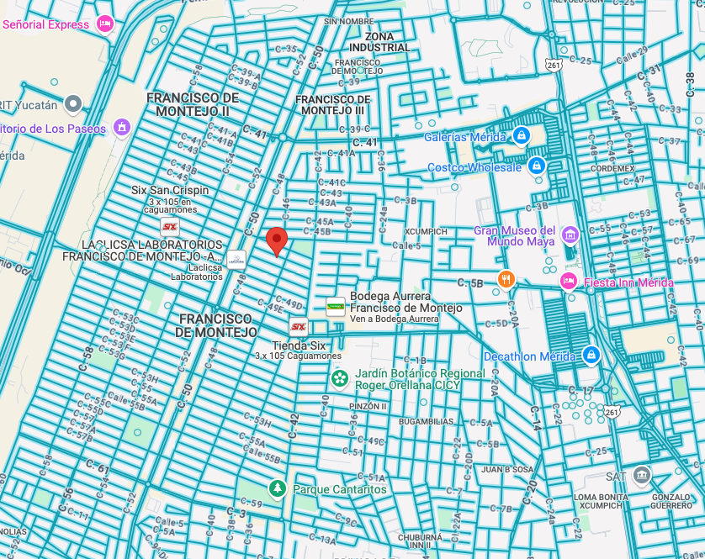Click the Calle 29 street label
The width and height of the screenshot is (705, 559).
tap(632, 55)
